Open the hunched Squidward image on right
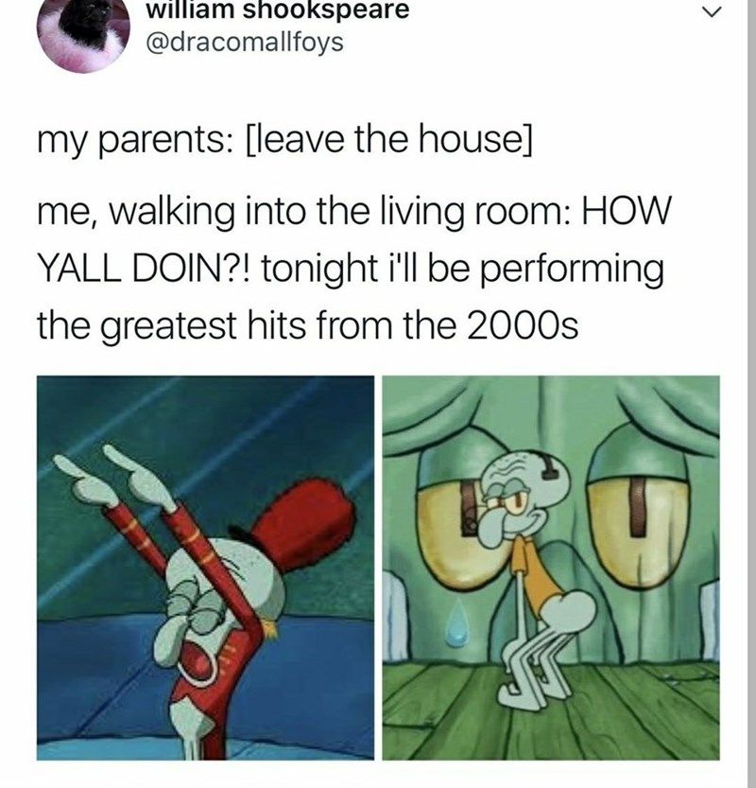 (x=551, y=568)
